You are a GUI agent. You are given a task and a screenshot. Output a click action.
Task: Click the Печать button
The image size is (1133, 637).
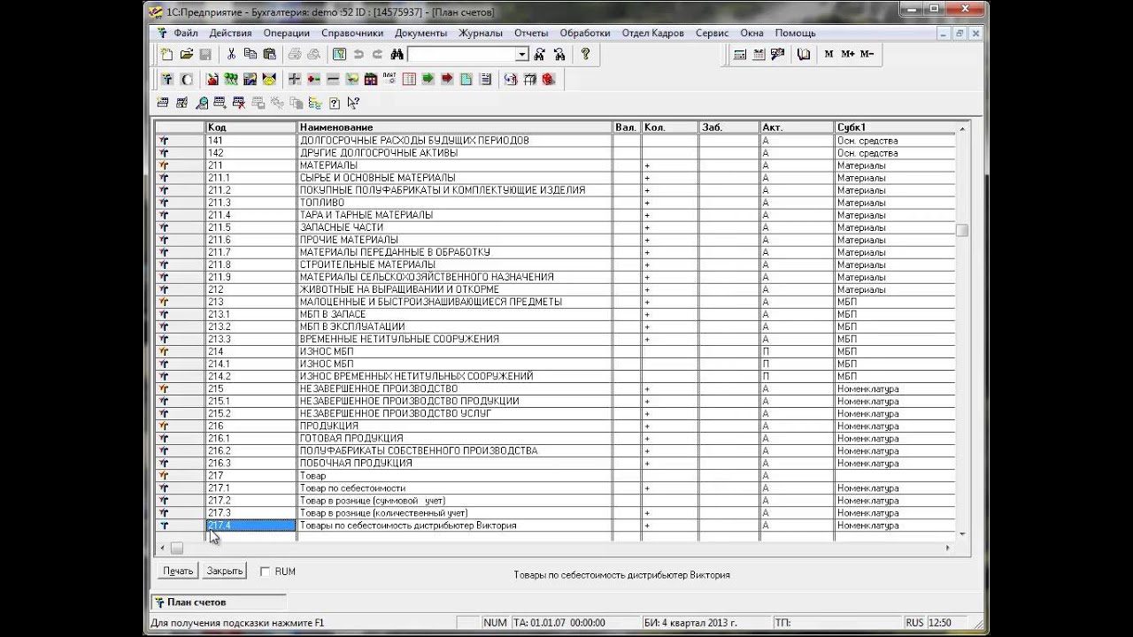pos(178,572)
